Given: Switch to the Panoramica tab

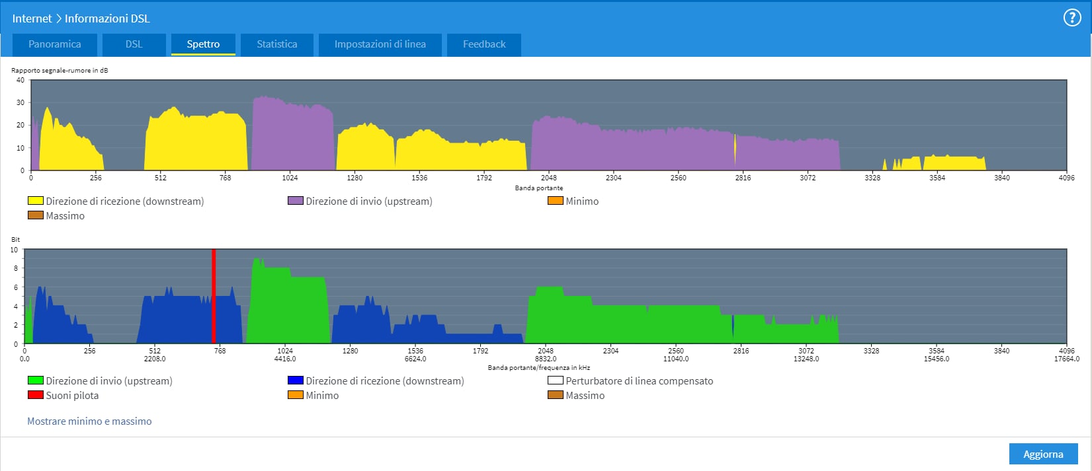Looking at the screenshot, I should (x=55, y=44).
